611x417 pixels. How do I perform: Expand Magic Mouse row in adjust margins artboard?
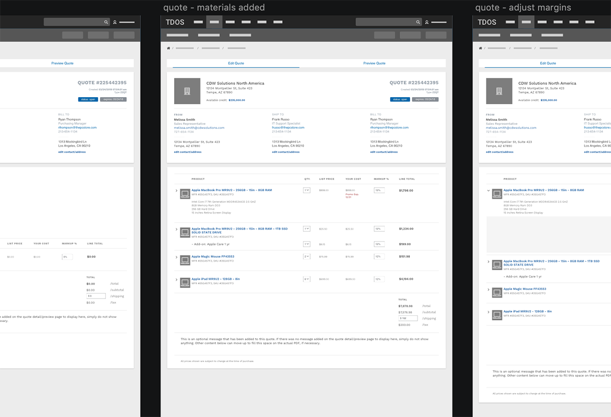coord(489,289)
